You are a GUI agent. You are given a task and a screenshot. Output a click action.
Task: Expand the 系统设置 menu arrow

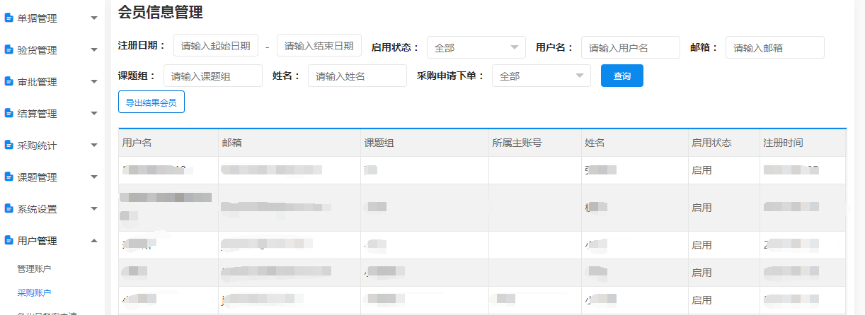click(94, 209)
